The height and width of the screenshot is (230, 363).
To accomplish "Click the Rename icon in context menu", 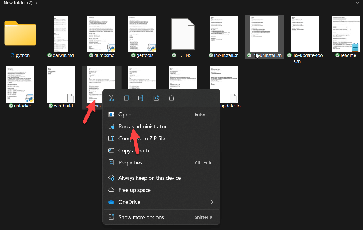I will pos(141,98).
